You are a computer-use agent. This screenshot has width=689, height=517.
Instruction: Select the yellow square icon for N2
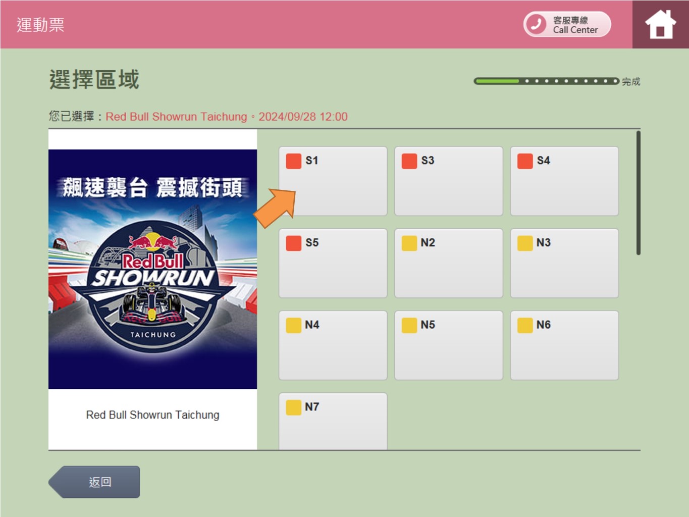[409, 243]
